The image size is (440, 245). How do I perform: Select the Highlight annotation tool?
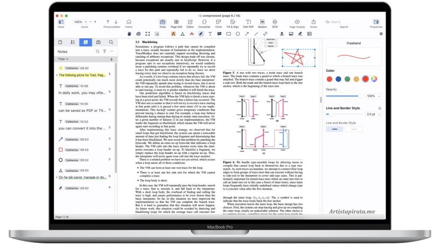pos(174,34)
